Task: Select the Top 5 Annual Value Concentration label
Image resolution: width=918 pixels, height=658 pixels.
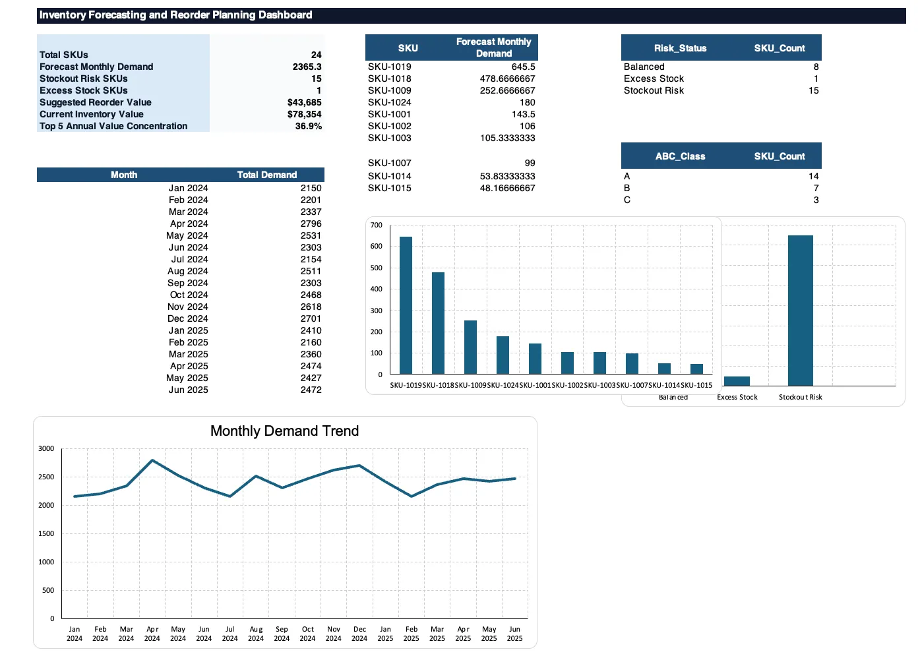Action: coord(113,126)
